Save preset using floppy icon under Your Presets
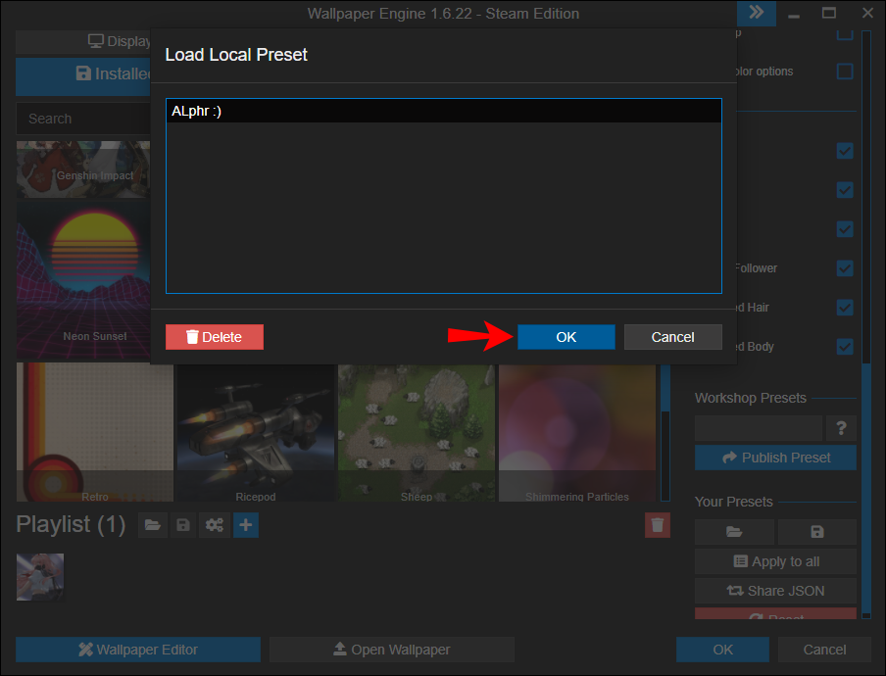Viewport: 886px width, 676px height. click(817, 532)
